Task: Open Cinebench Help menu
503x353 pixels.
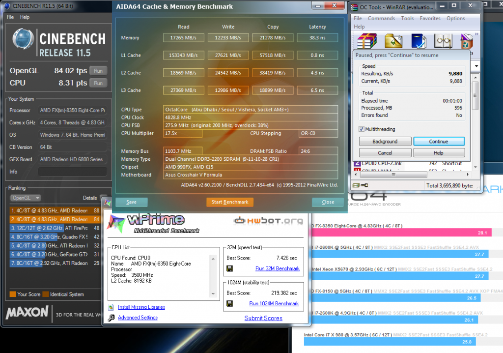Action: (25, 17)
